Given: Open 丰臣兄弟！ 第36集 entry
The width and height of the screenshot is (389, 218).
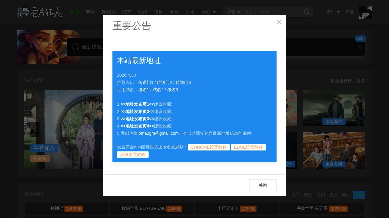Looking at the screenshot, I should click(x=237, y=209).
